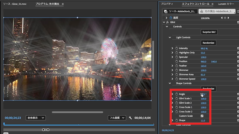Click the left zoom scroll bar handle
239x134 pixels.
point(44,130)
